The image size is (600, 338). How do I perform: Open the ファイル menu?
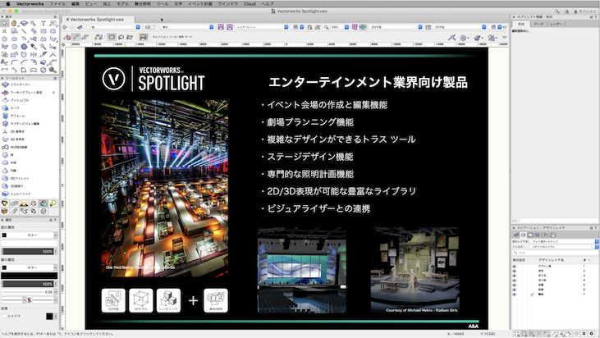[x=57, y=3]
